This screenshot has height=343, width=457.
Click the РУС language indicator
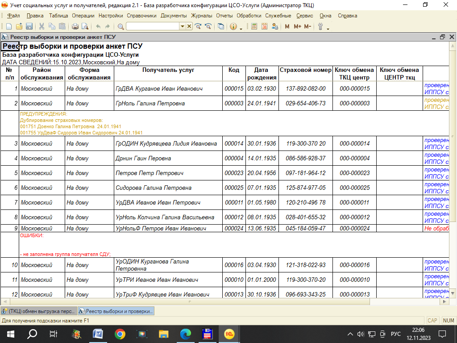tap(395, 334)
